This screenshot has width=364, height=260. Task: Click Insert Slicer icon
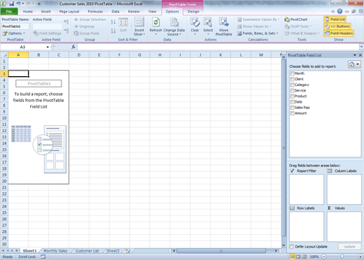coord(139,27)
